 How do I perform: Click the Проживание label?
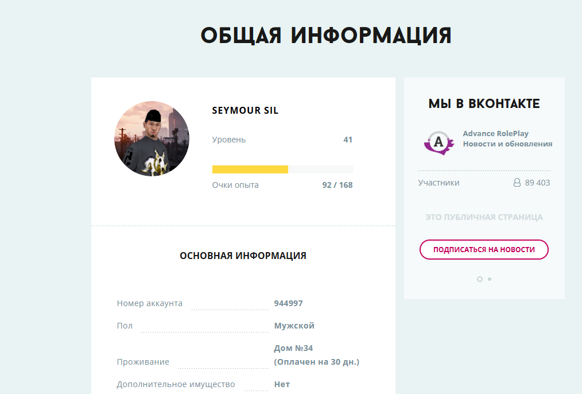143,362
